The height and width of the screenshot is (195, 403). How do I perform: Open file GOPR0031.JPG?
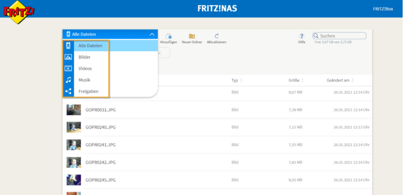pyautogui.click(x=101, y=110)
